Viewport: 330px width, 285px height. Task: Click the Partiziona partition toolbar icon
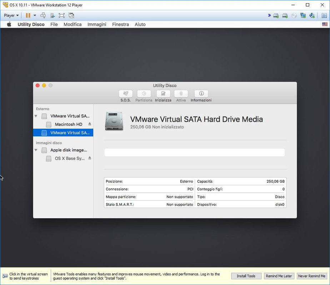144,94
